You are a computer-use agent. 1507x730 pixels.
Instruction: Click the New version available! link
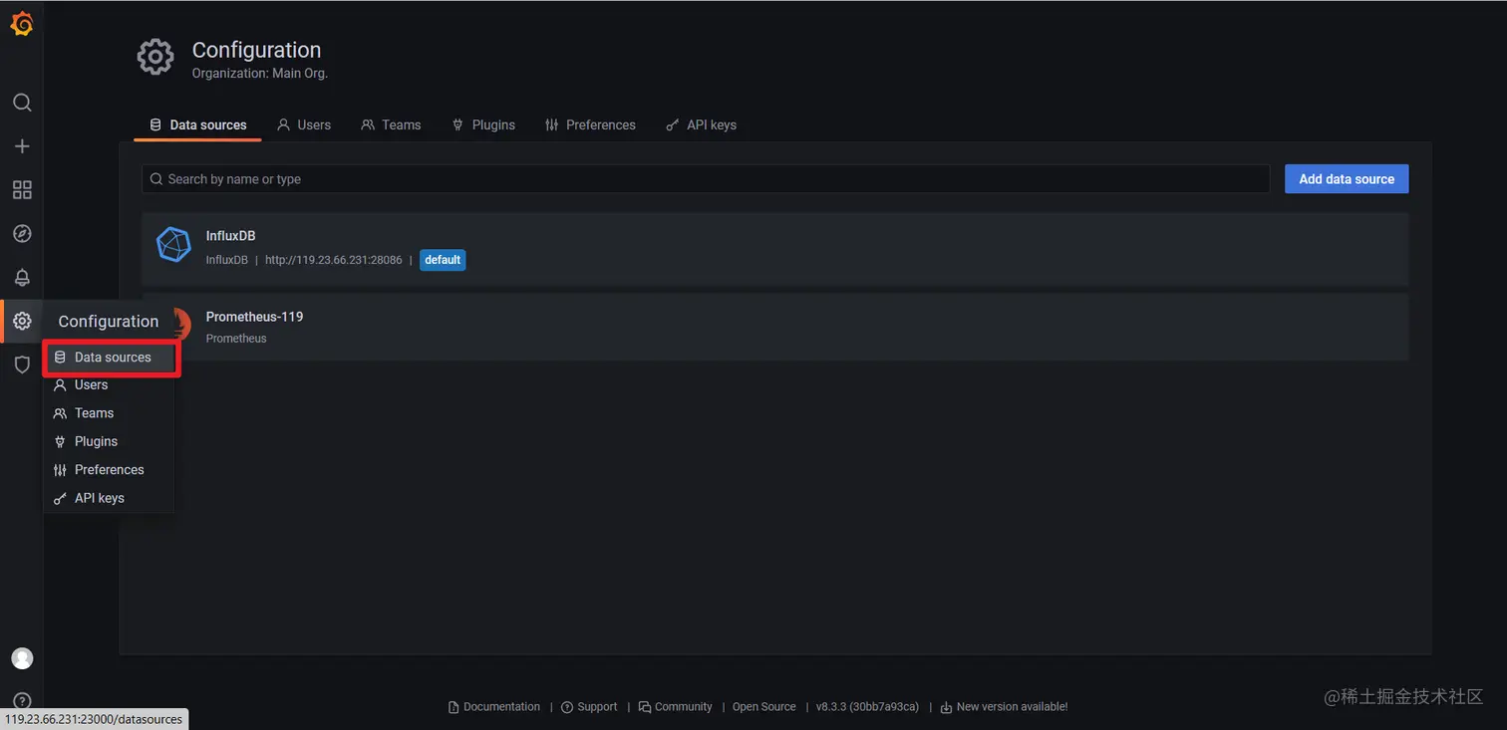(x=1004, y=707)
